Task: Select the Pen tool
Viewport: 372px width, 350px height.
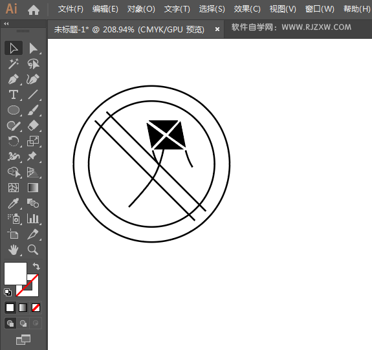Action: (x=14, y=80)
